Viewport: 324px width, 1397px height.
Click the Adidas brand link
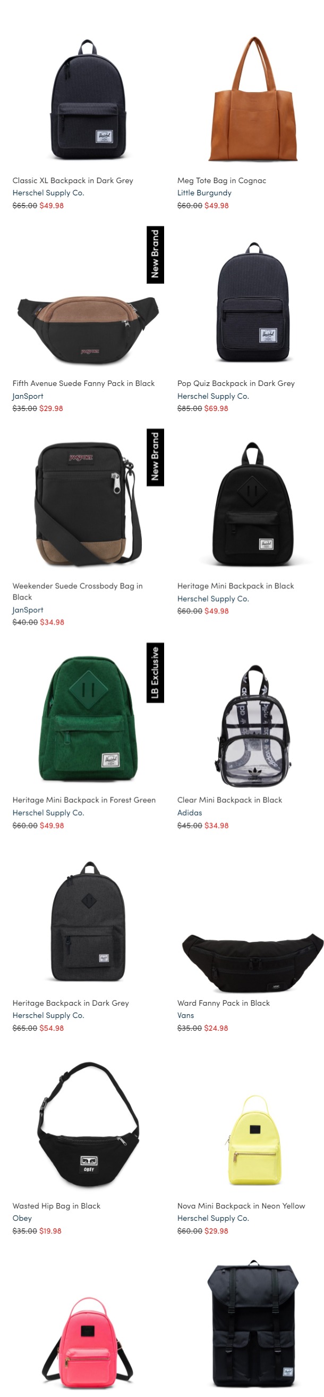190,812
